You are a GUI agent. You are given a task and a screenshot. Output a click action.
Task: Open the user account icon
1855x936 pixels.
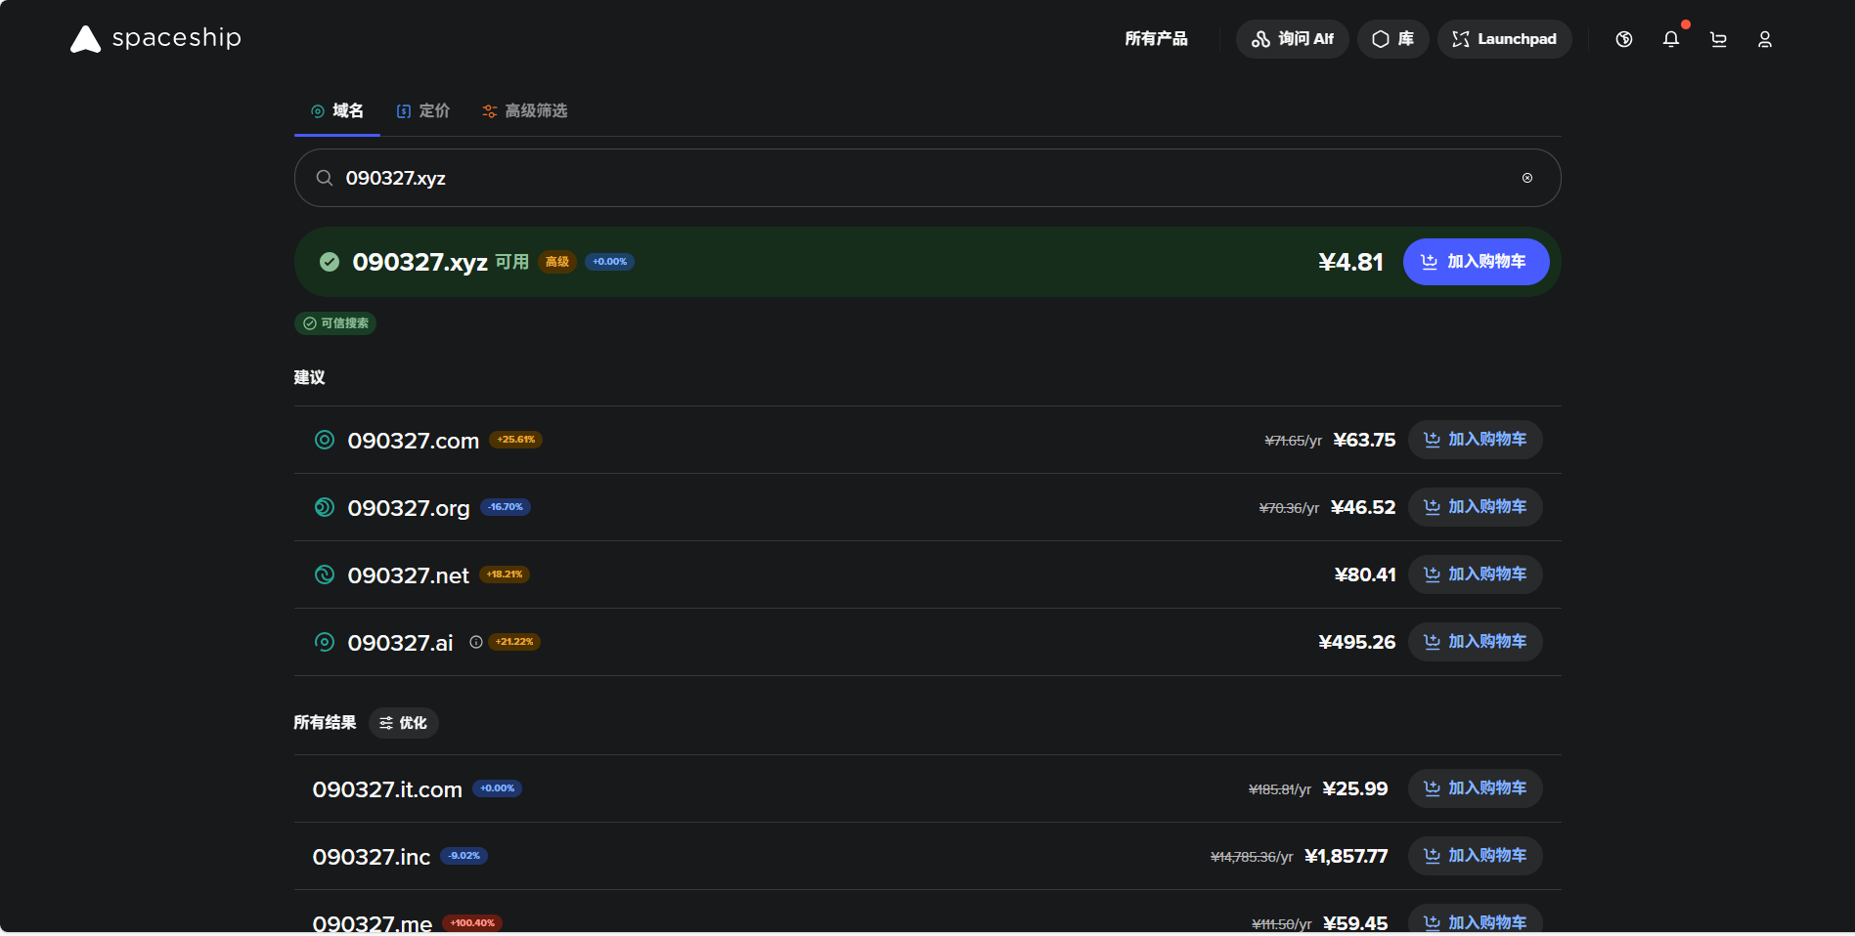[x=1764, y=39]
